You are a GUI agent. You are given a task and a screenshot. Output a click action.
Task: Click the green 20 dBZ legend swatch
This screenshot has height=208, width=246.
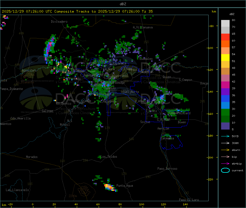(x=225, y=112)
